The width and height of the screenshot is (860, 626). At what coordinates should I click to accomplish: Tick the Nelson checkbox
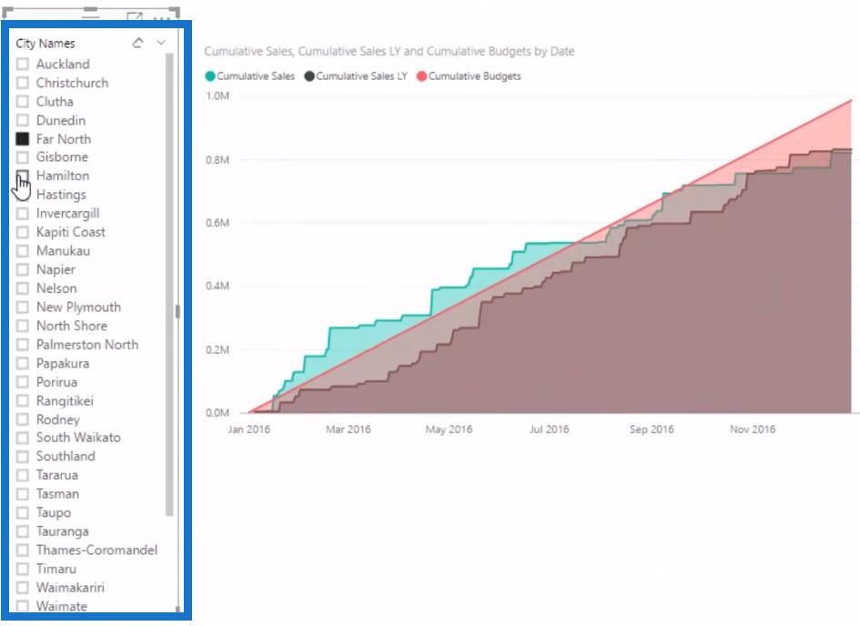coord(23,288)
